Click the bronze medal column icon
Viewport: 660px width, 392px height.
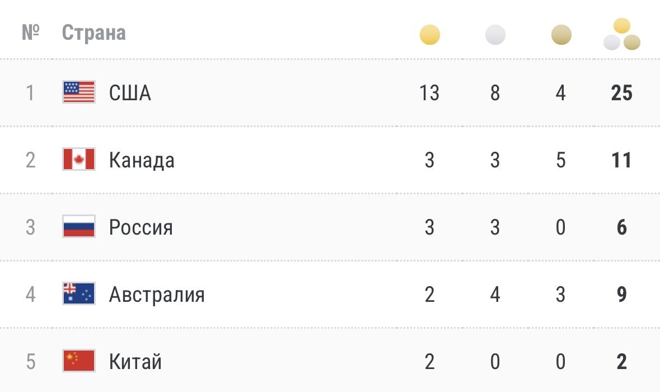point(561,35)
